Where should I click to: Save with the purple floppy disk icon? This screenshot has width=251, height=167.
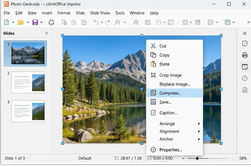coord(35,22)
